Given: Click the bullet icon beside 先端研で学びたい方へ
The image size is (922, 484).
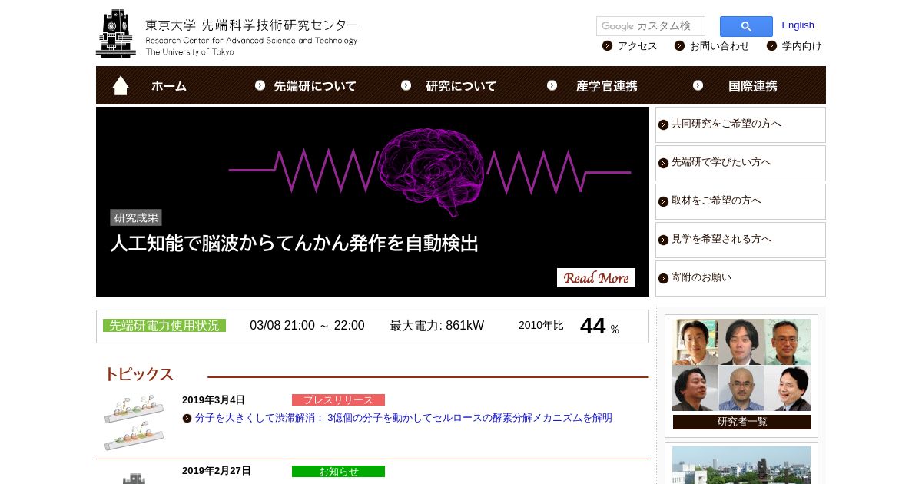Looking at the screenshot, I should [x=664, y=163].
